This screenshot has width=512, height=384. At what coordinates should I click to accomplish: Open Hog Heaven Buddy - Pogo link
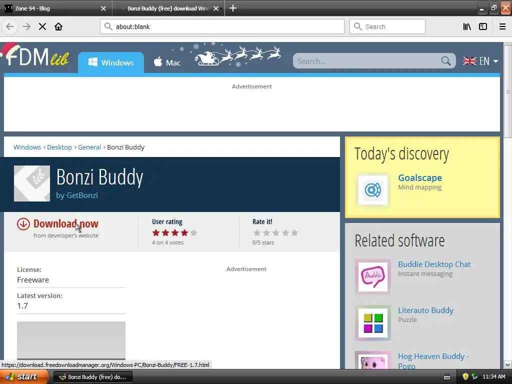coord(433,361)
